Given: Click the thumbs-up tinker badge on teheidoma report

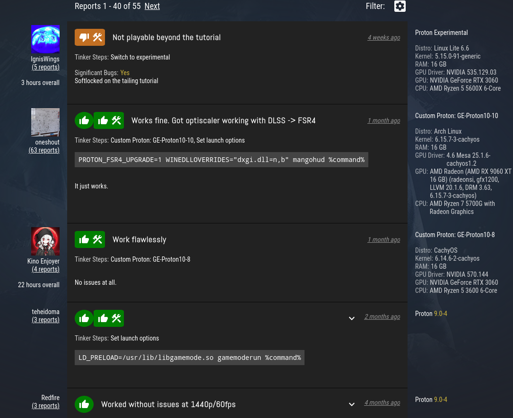Looking at the screenshot, I should tap(109, 318).
